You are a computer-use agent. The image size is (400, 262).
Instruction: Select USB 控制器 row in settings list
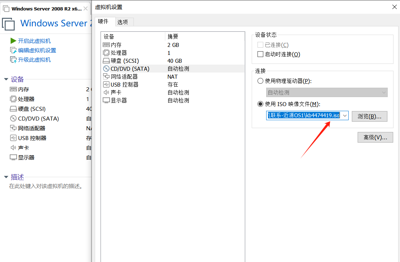pyautogui.click(x=173, y=84)
